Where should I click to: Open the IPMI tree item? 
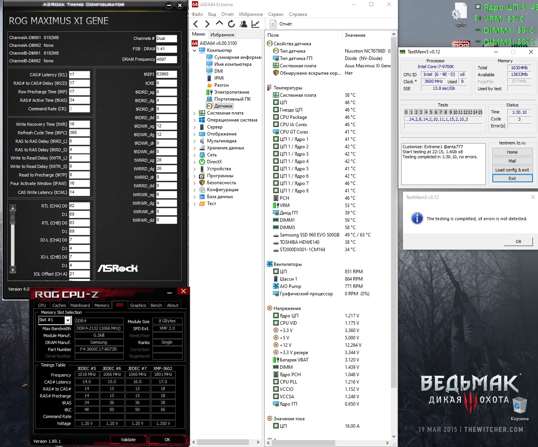pos(215,78)
